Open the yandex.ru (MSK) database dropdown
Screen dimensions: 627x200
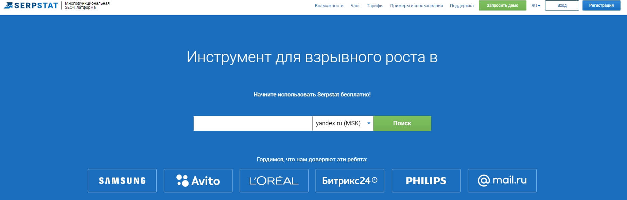point(343,123)
